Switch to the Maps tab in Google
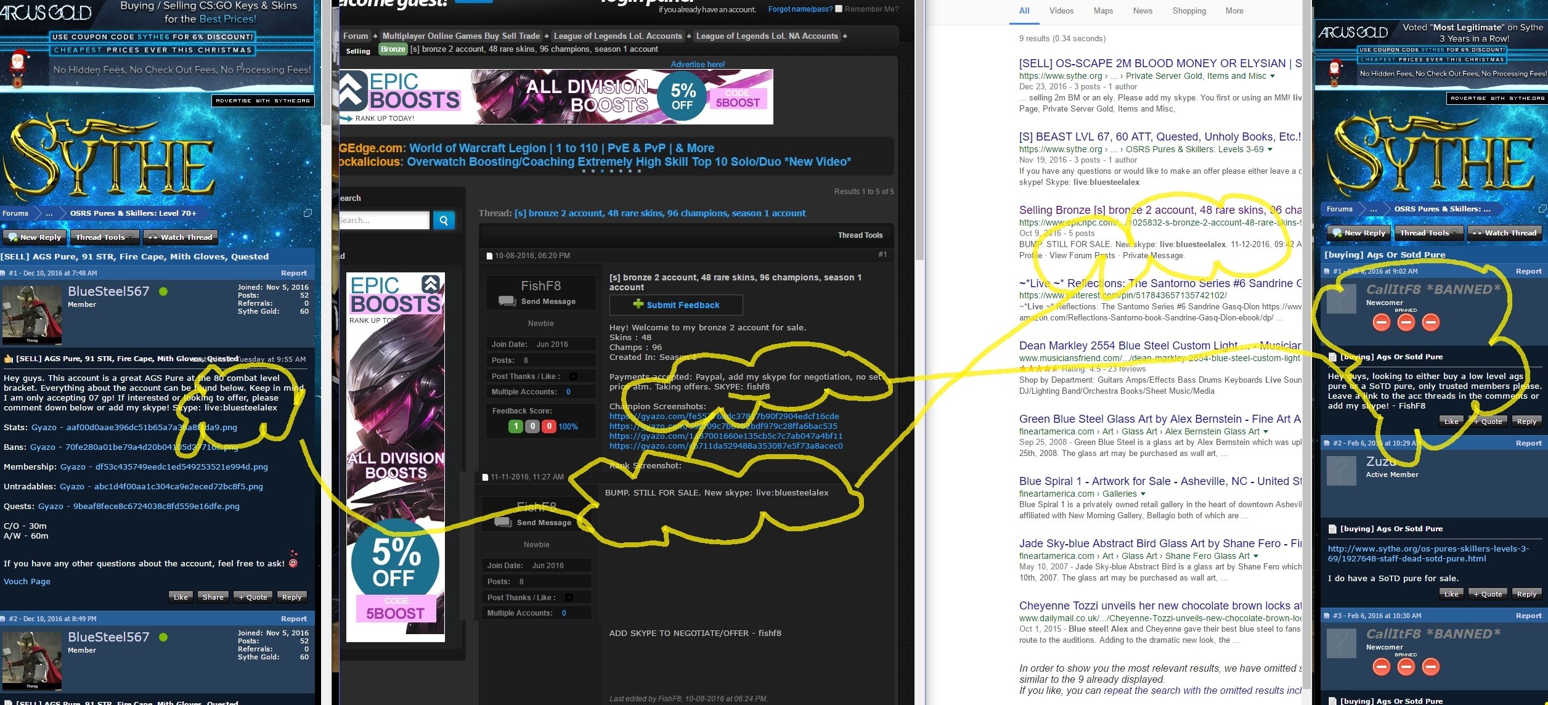This screenshot has height=705, width=1548. pyautogui.click(x=1103, y=11)
